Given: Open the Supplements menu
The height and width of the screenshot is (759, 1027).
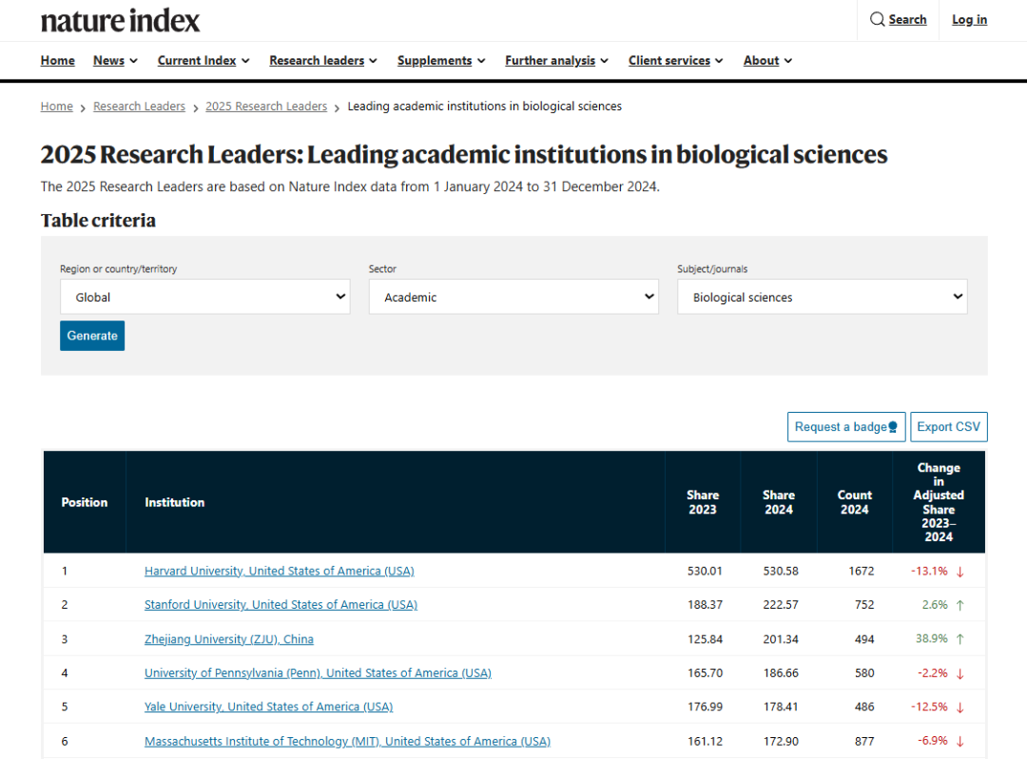Looking at the screenshot, I should 441,60.
